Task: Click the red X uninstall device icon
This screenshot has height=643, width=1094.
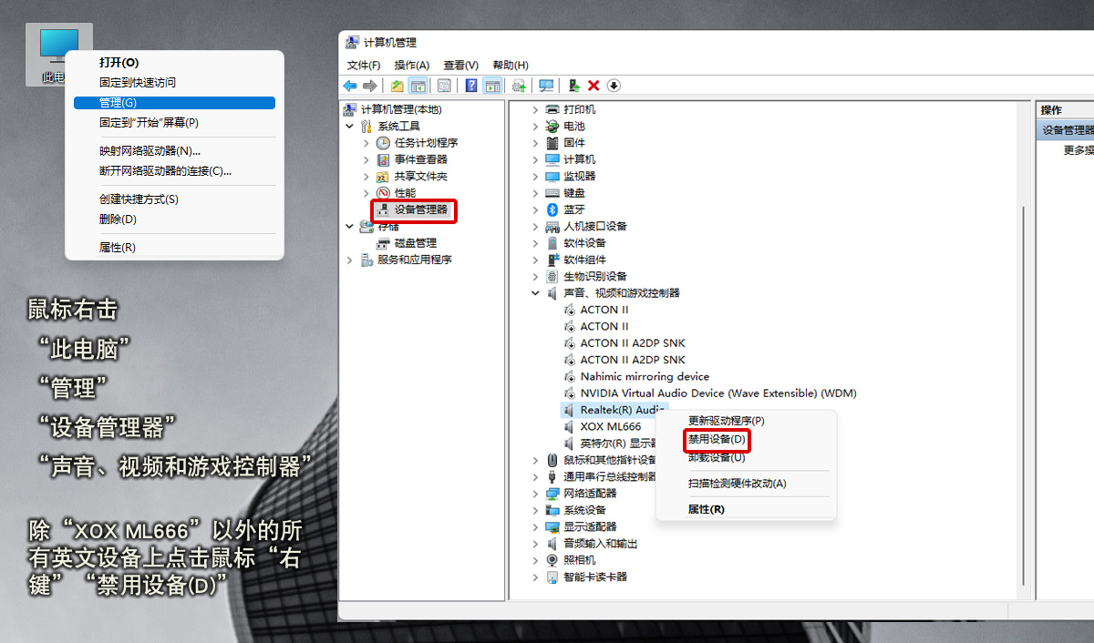Action: 593,86
